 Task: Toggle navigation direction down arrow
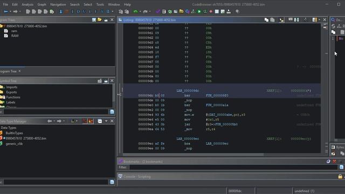pos(61,11)
